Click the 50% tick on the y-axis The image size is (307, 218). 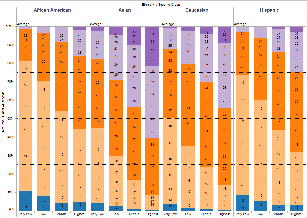10,118
